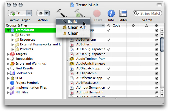Show the Editor pane icon
169x112 pixels.
click(123, 13)
